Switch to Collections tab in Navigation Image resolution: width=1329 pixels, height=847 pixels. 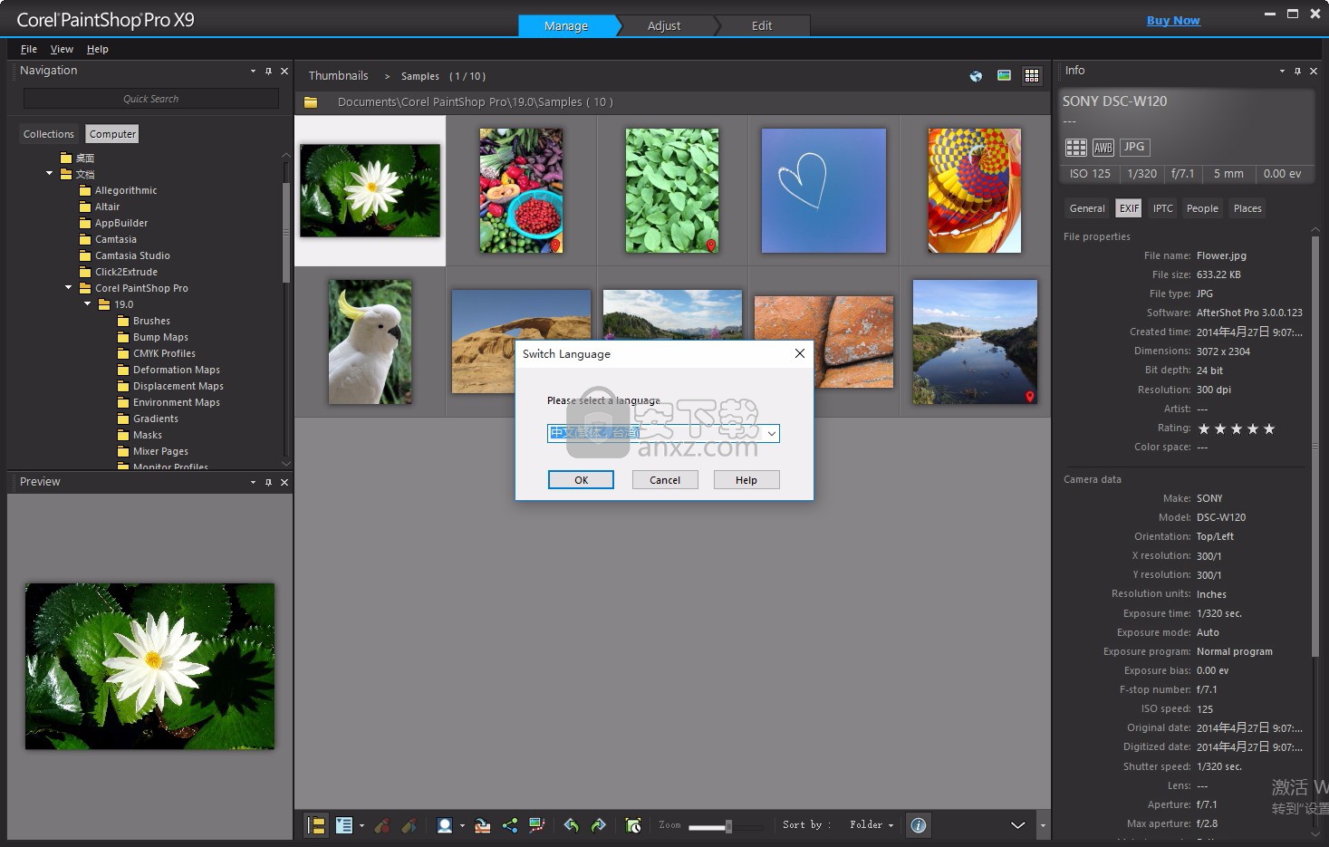tap(49, 134)
